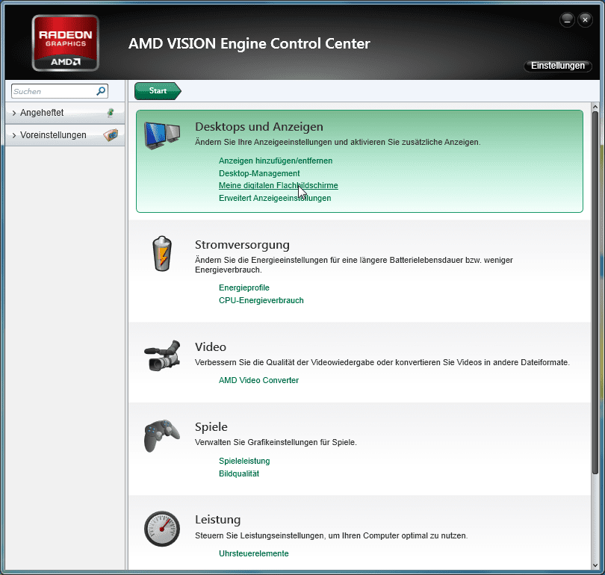
Task: Open Bildqualität link
Action: coord(239,473)
